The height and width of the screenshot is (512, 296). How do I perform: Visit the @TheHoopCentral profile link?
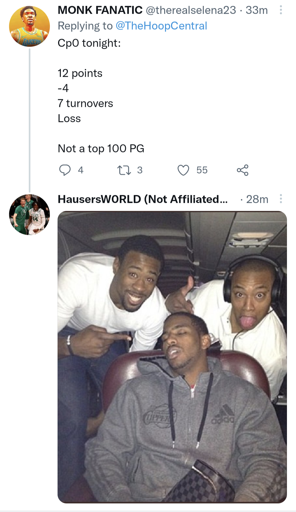(x=161, y=26)
